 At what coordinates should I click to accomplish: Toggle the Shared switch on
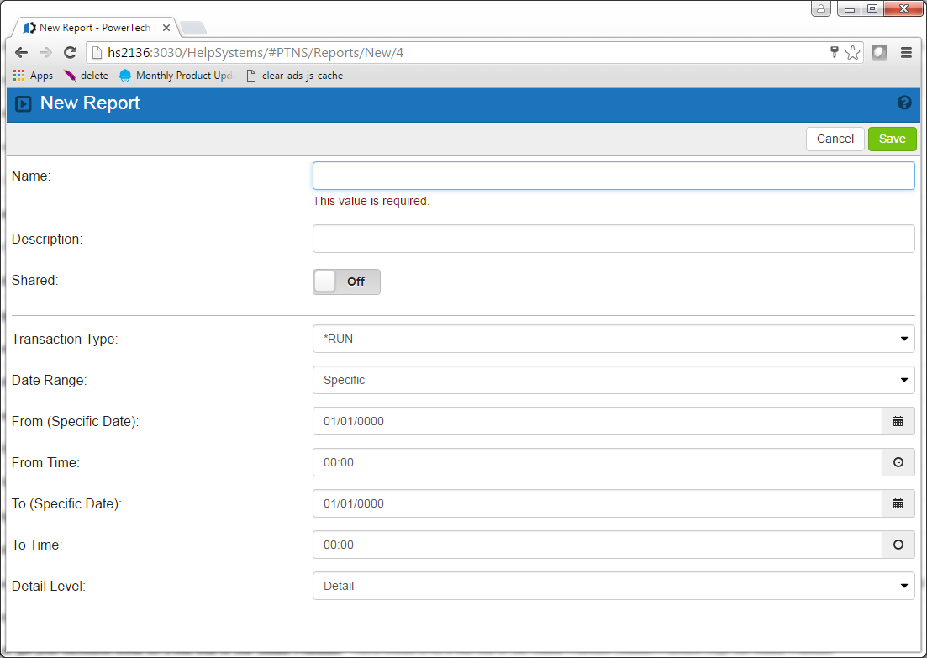(x=346, y=282)
